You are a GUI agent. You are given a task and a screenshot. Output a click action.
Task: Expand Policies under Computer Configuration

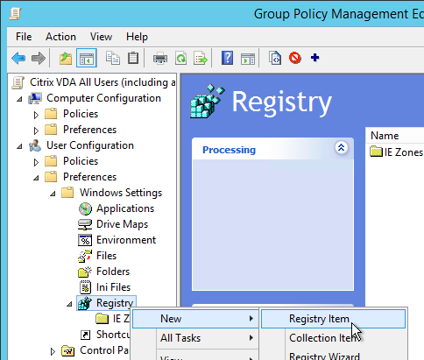click(36, 115)
